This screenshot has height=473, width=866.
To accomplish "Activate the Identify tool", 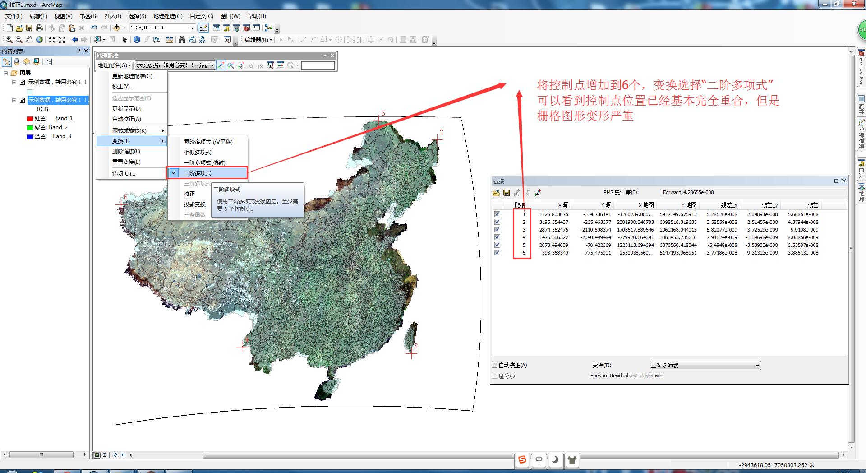I will click(137, 40).
